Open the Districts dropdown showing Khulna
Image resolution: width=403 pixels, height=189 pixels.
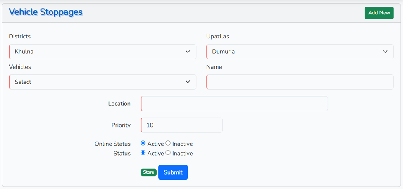tap(103, 52)
